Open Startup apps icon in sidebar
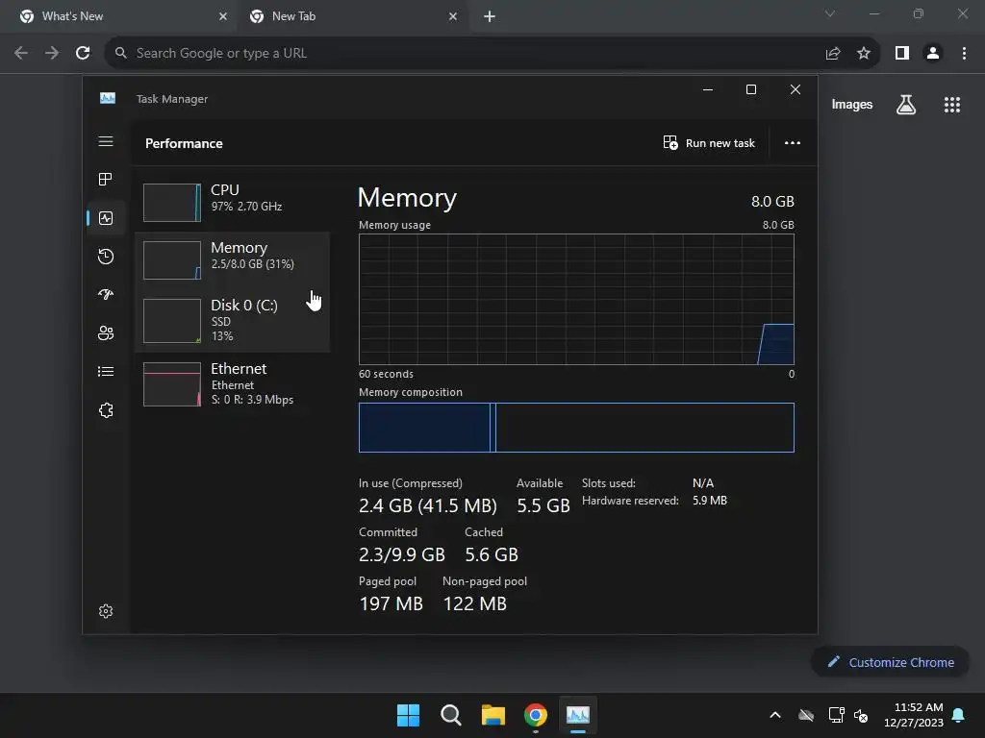This screenshot has width=985, height=738. 106,294
